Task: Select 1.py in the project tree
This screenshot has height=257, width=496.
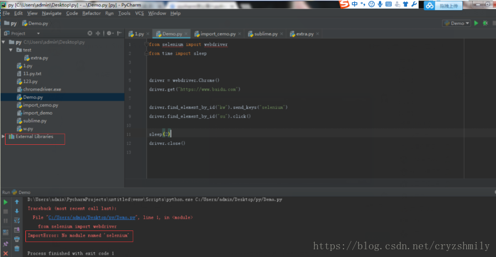Action: pos(28,66)
